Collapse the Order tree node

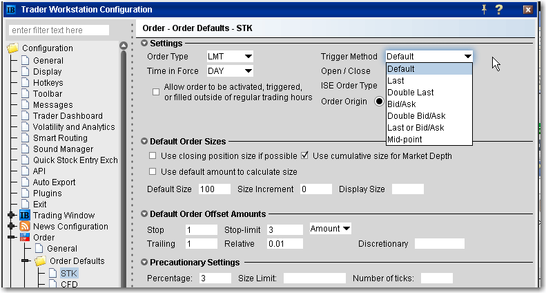12,238
